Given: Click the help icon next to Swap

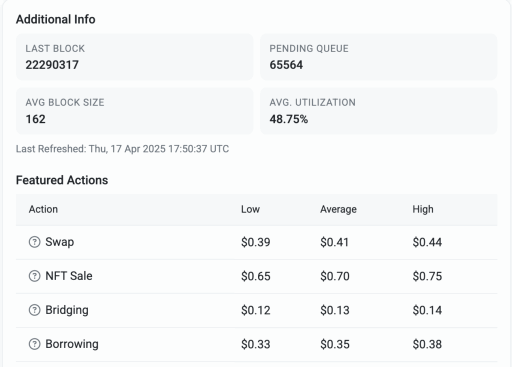Looking at the screenshot, I should (x=34, y=242).
